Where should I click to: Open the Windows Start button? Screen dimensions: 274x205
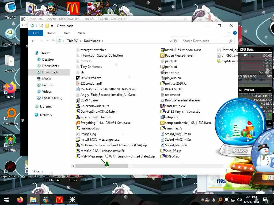(x=6, y=200)
